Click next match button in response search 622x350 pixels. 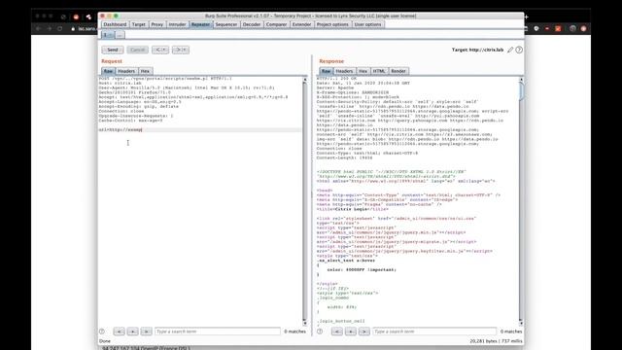(x=363, y=332)
